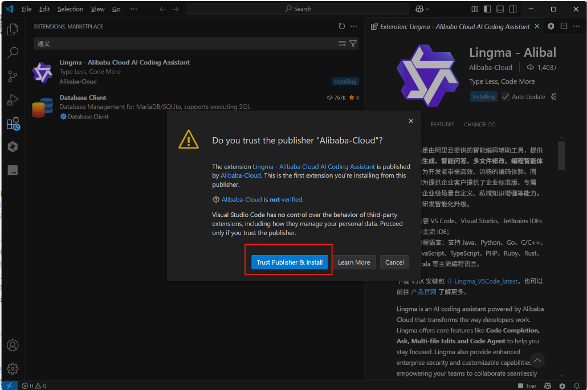
Task: Open the Run and Debug view
Action: 13,100
